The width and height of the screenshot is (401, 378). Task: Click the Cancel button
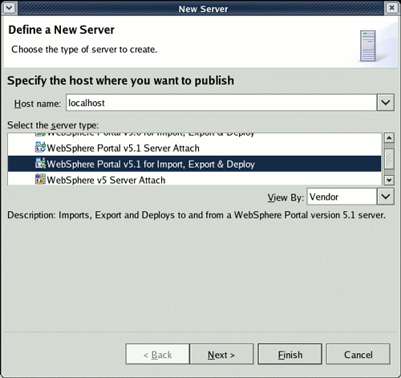[x=358, y=355]
